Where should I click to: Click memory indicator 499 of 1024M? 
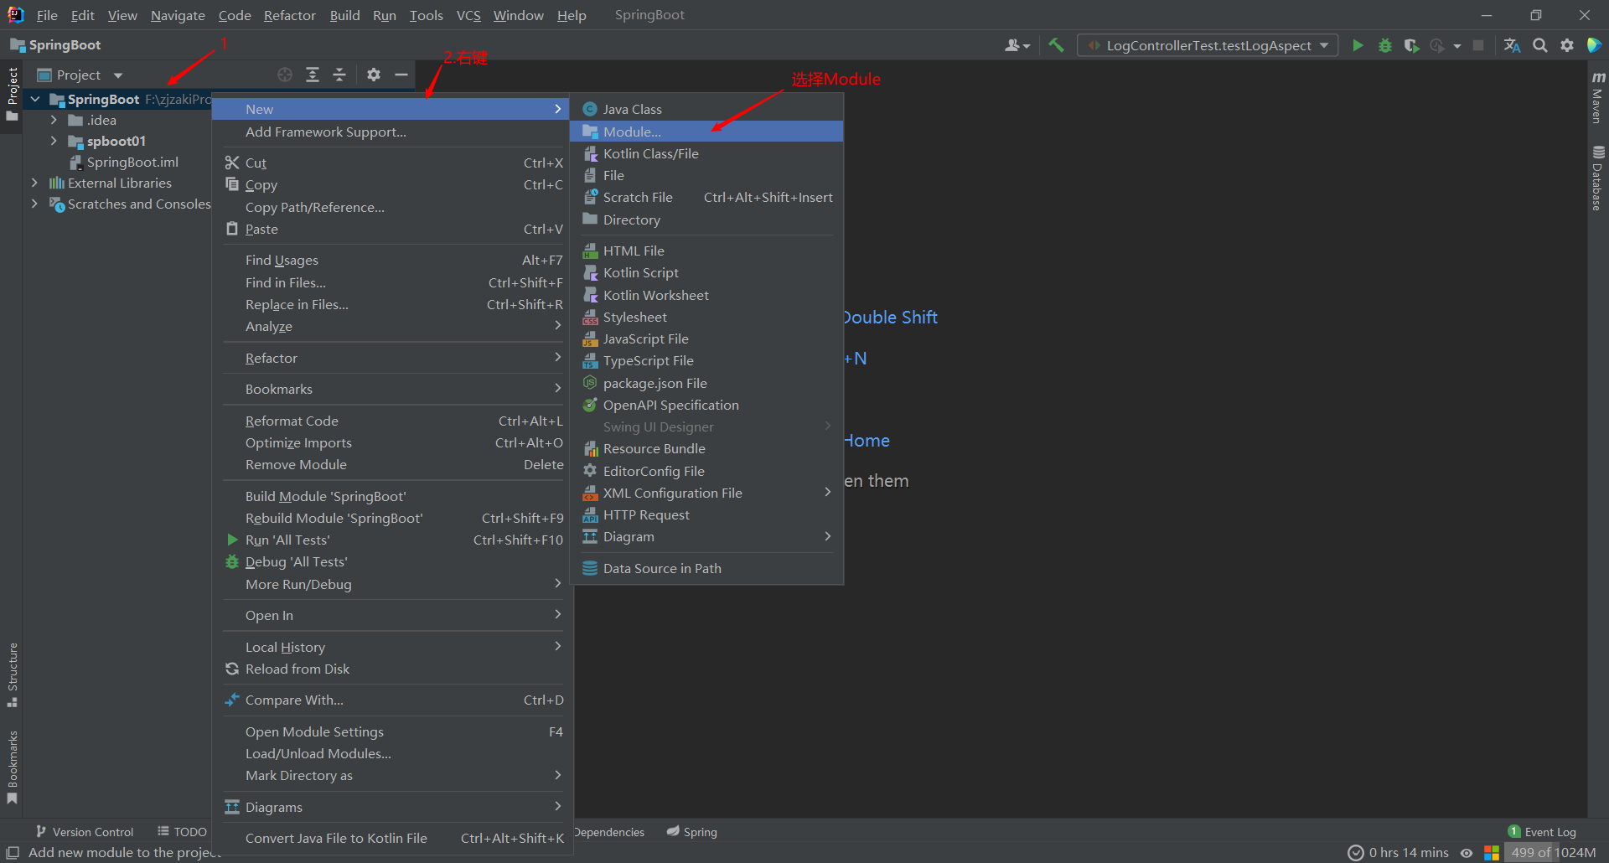point(1553,853)
